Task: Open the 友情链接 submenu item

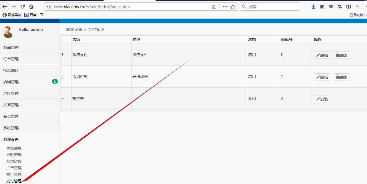Action: tap(14, 161)
